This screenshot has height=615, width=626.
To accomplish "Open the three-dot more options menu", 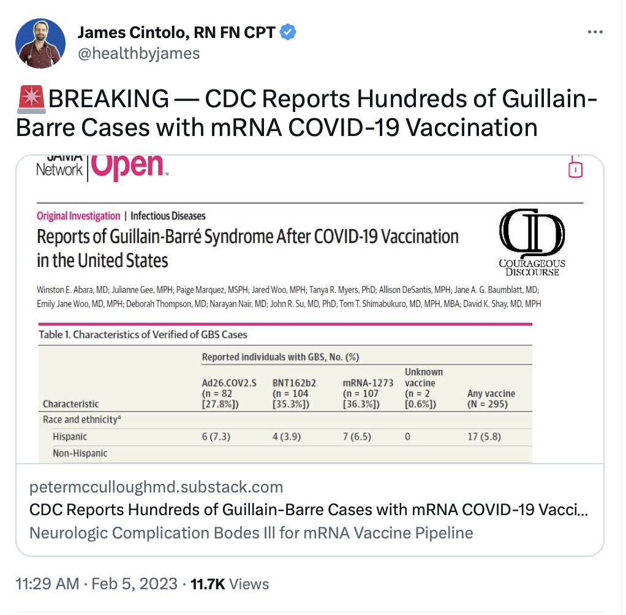I will click(x=595, y=32).
